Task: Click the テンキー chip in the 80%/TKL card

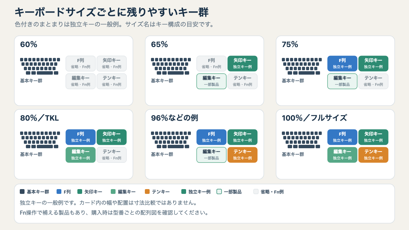Action: tap(111, 155)
